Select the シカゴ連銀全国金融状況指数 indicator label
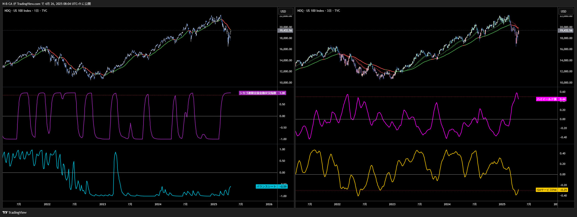 click(x=258, y=93)
